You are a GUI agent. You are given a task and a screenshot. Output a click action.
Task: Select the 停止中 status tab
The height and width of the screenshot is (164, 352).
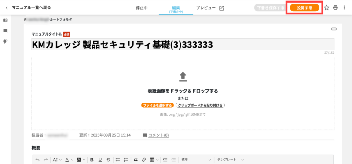pos(142,8)
